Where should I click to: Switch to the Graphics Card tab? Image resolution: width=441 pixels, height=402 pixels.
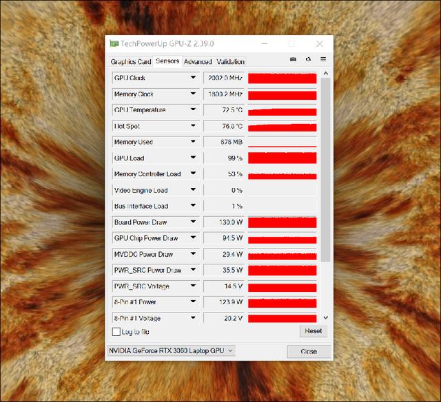click(131, 61)
